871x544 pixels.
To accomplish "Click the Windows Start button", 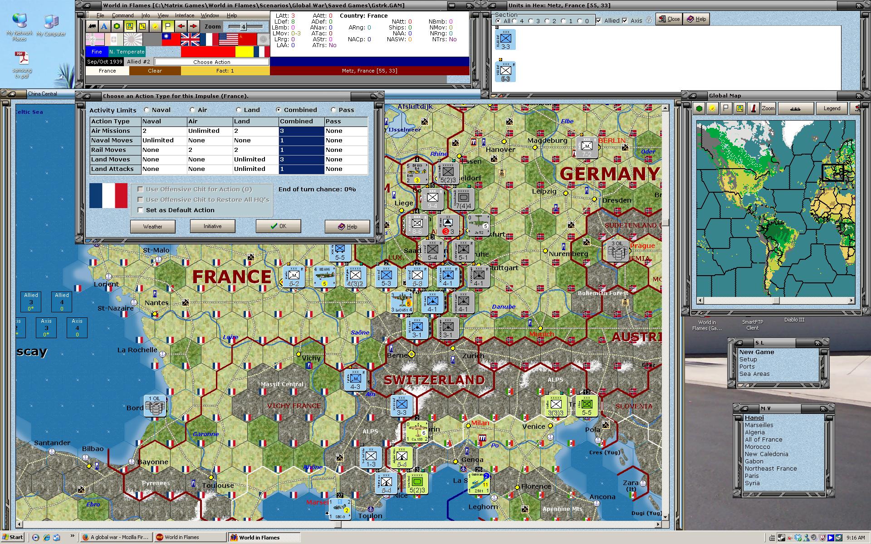I will click(12, 537).
